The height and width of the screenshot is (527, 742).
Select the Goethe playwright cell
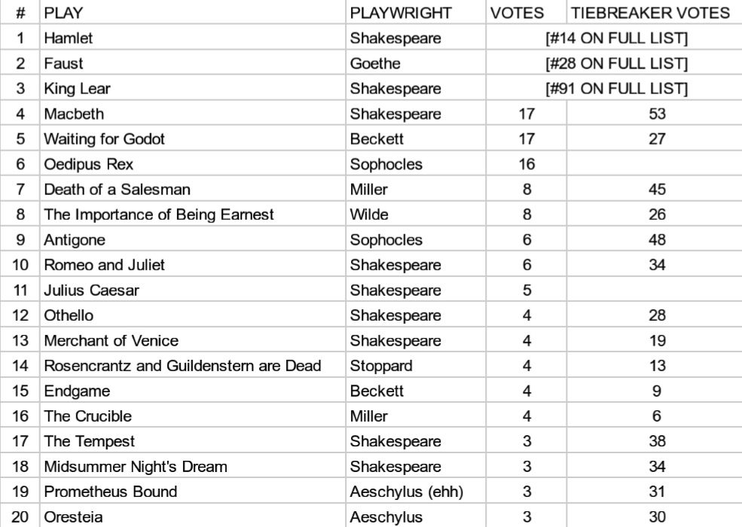[x=375, y=63]
